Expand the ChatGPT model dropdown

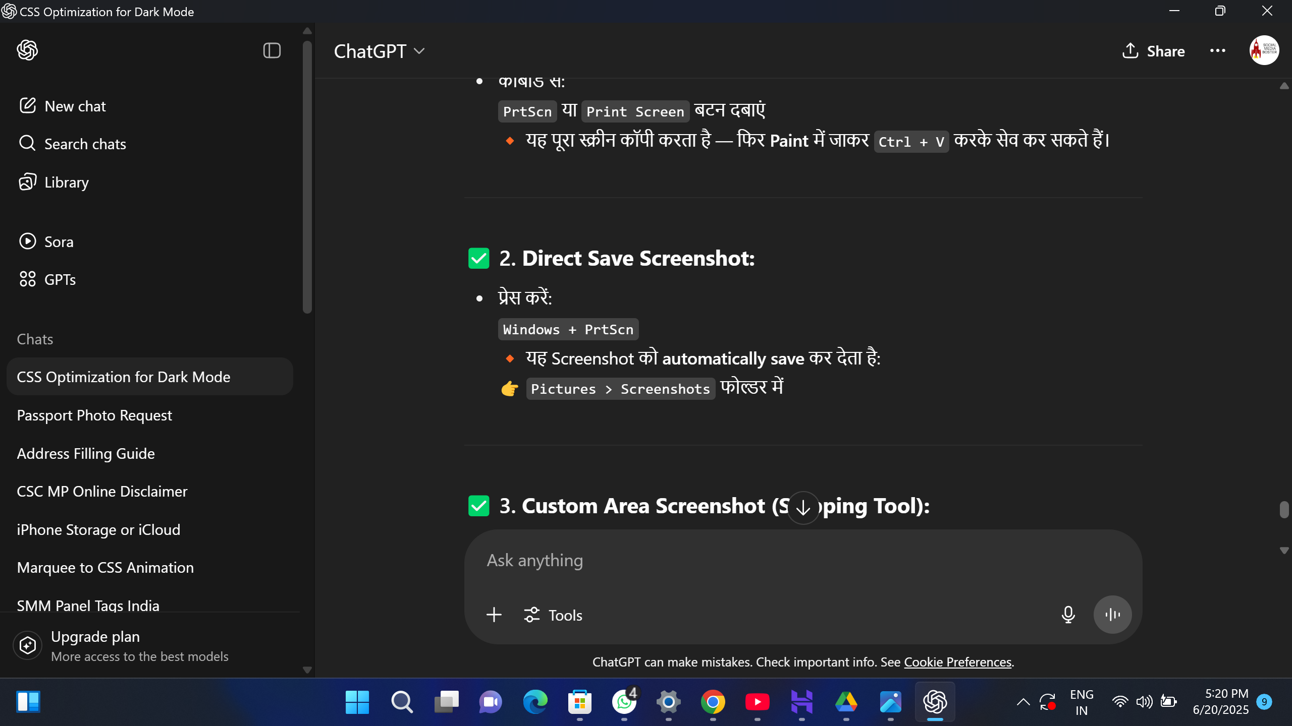tap(379, 51)
